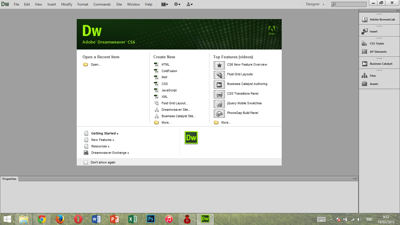Viewport: 400px width, 225px height.
Task: Open the Insert panel icon
Action: 365,31
